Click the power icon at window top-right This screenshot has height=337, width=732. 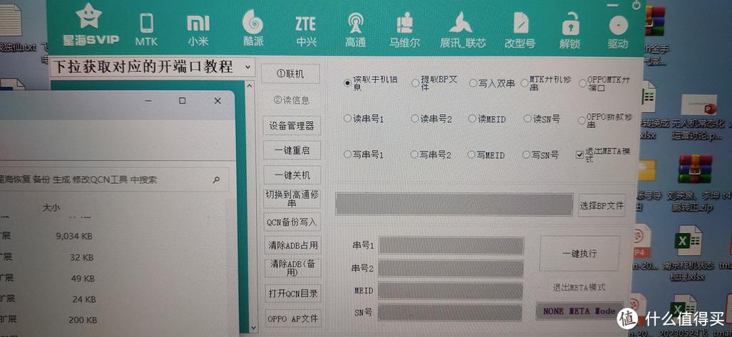point(636,5)
